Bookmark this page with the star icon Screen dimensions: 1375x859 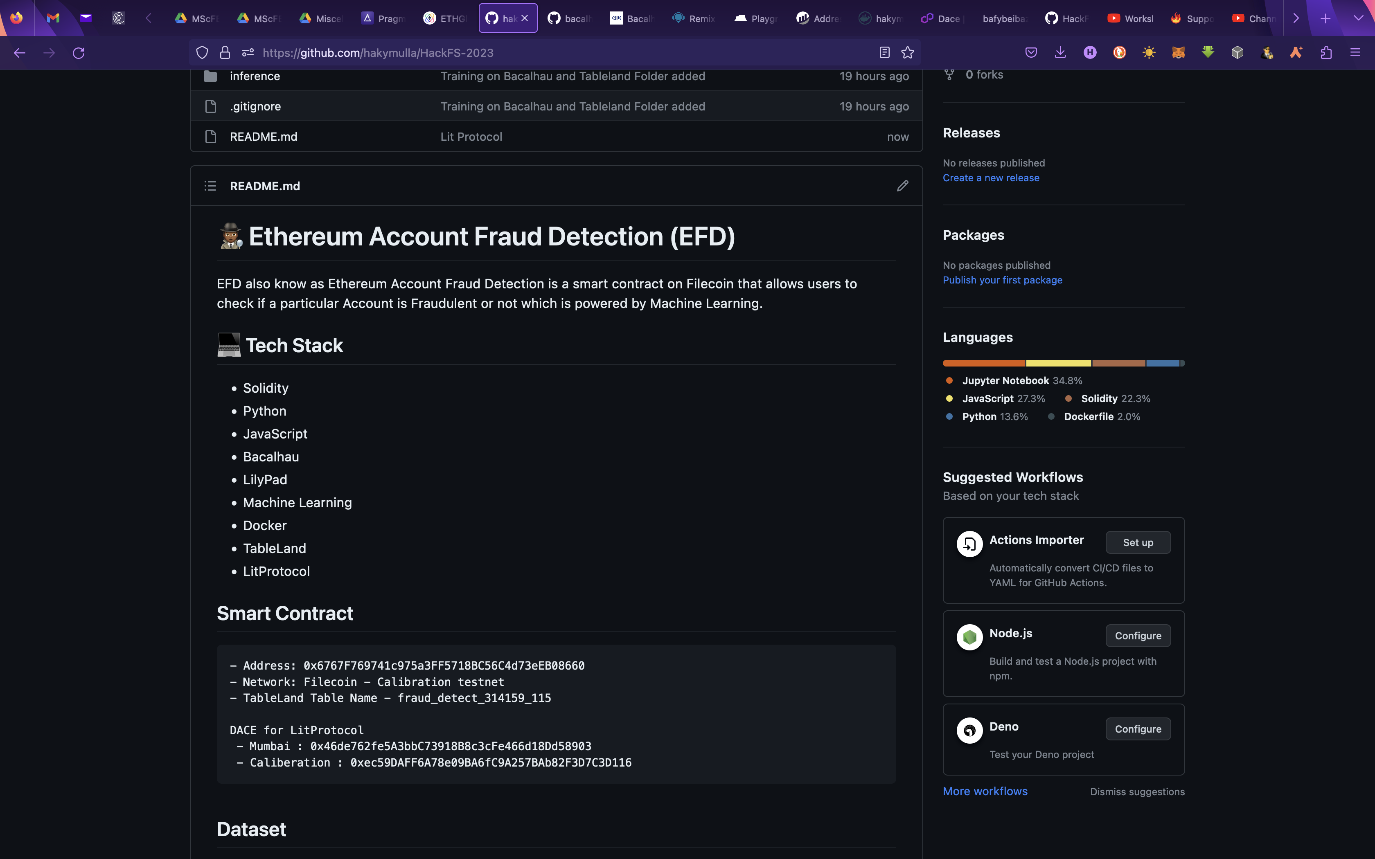pyautogui.click(x=907, y=53)
